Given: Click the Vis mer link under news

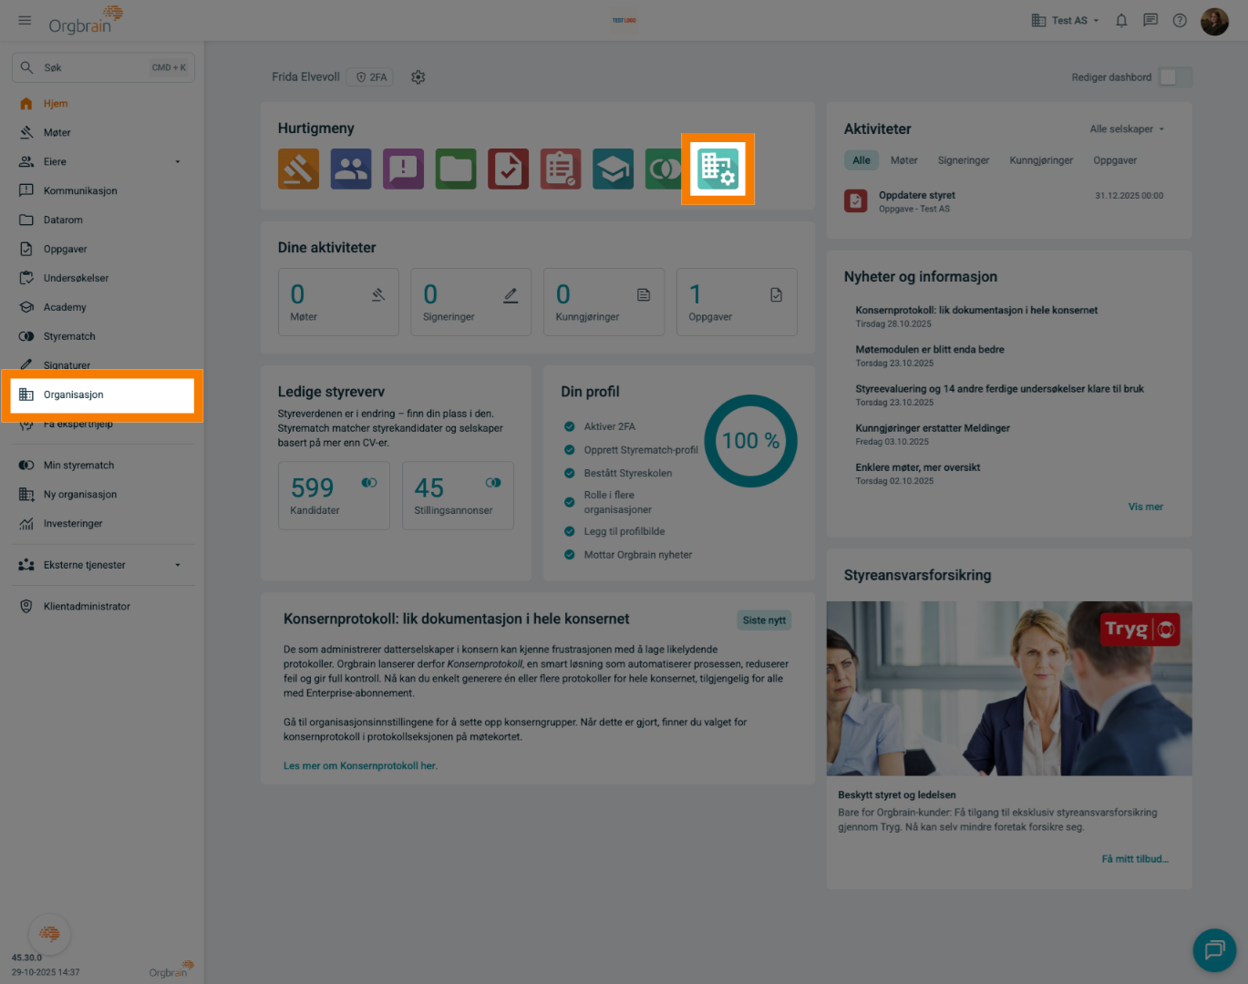Looking at the screenshot, I should [1146, 507].
